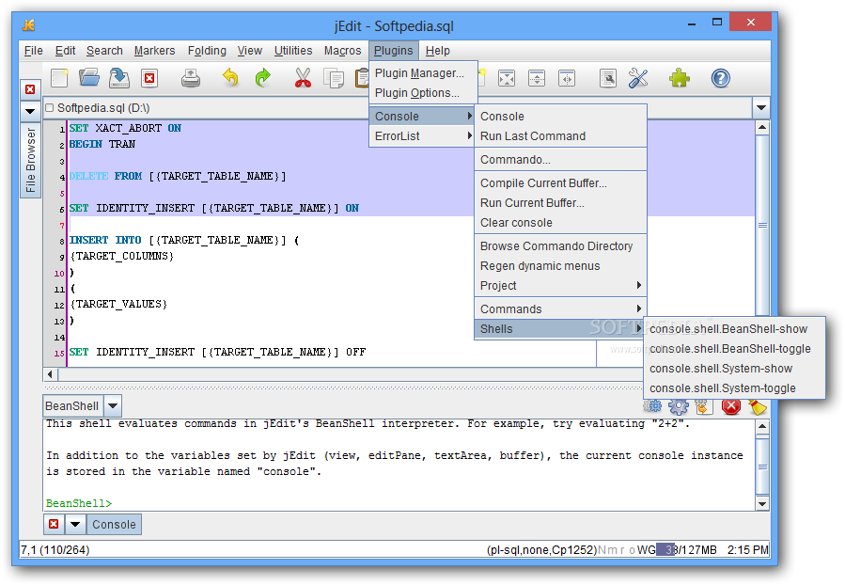Toggle the Console dockable button at the bottom
845x585 pixels.
click(114, 524)
